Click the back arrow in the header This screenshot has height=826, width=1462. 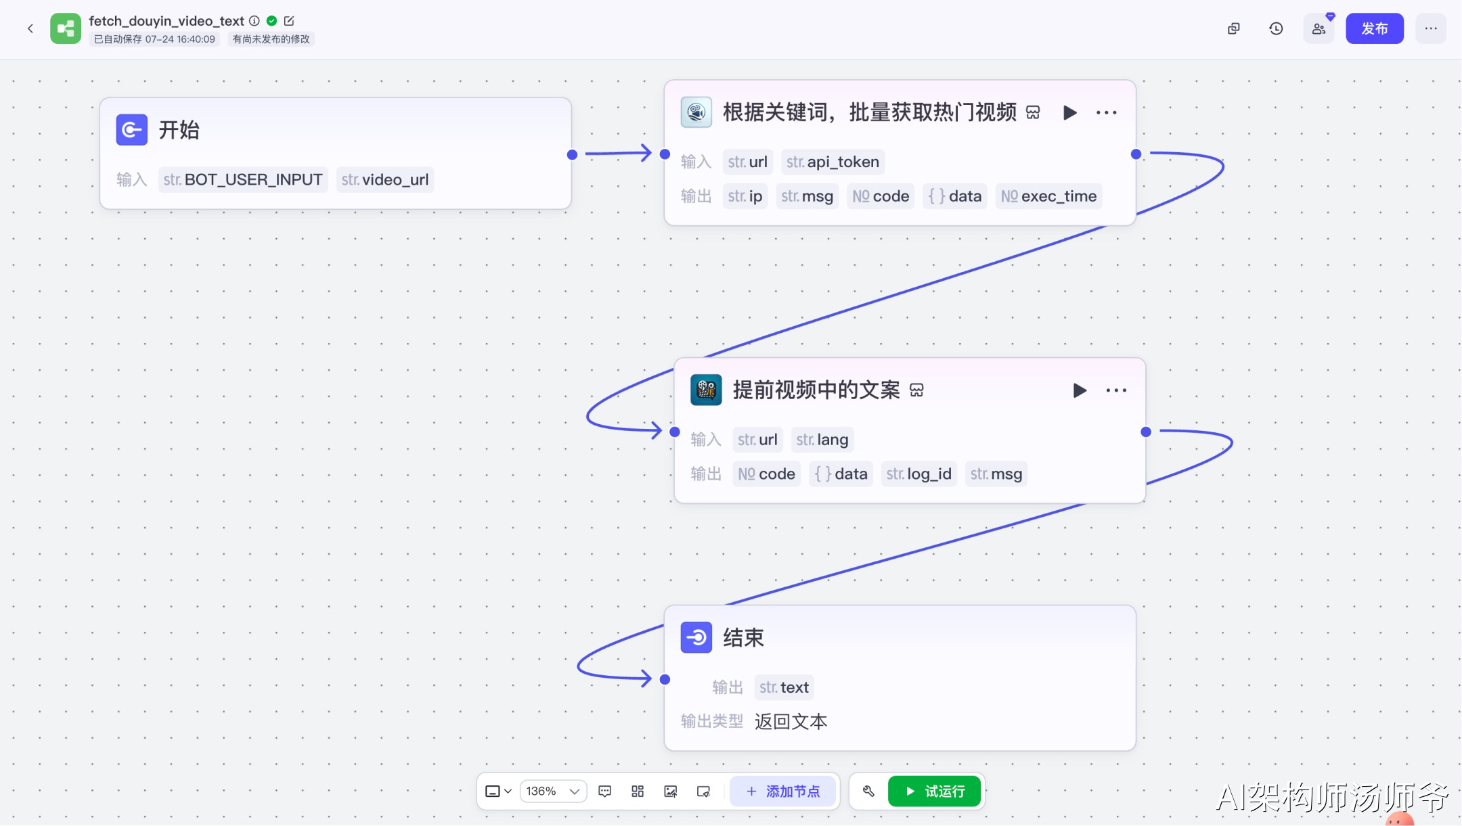[30, 28]
